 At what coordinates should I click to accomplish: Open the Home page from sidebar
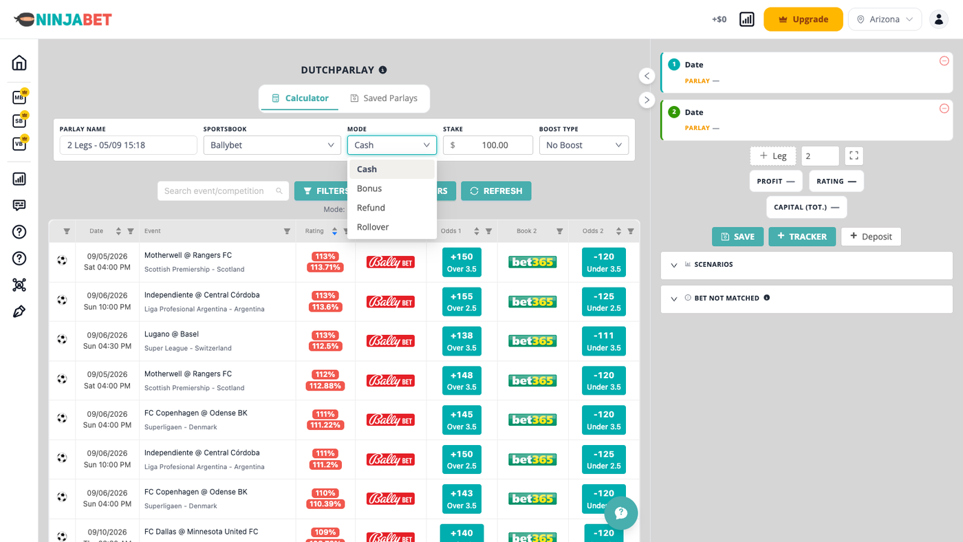[x=19, y=63]
